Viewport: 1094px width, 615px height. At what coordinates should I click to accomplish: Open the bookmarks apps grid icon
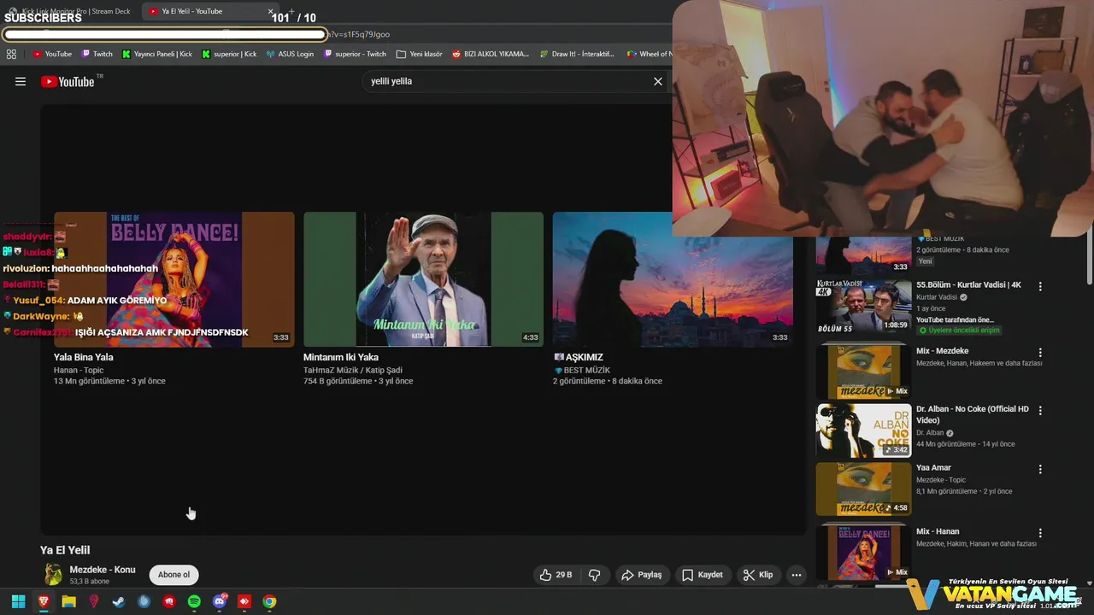11,54
